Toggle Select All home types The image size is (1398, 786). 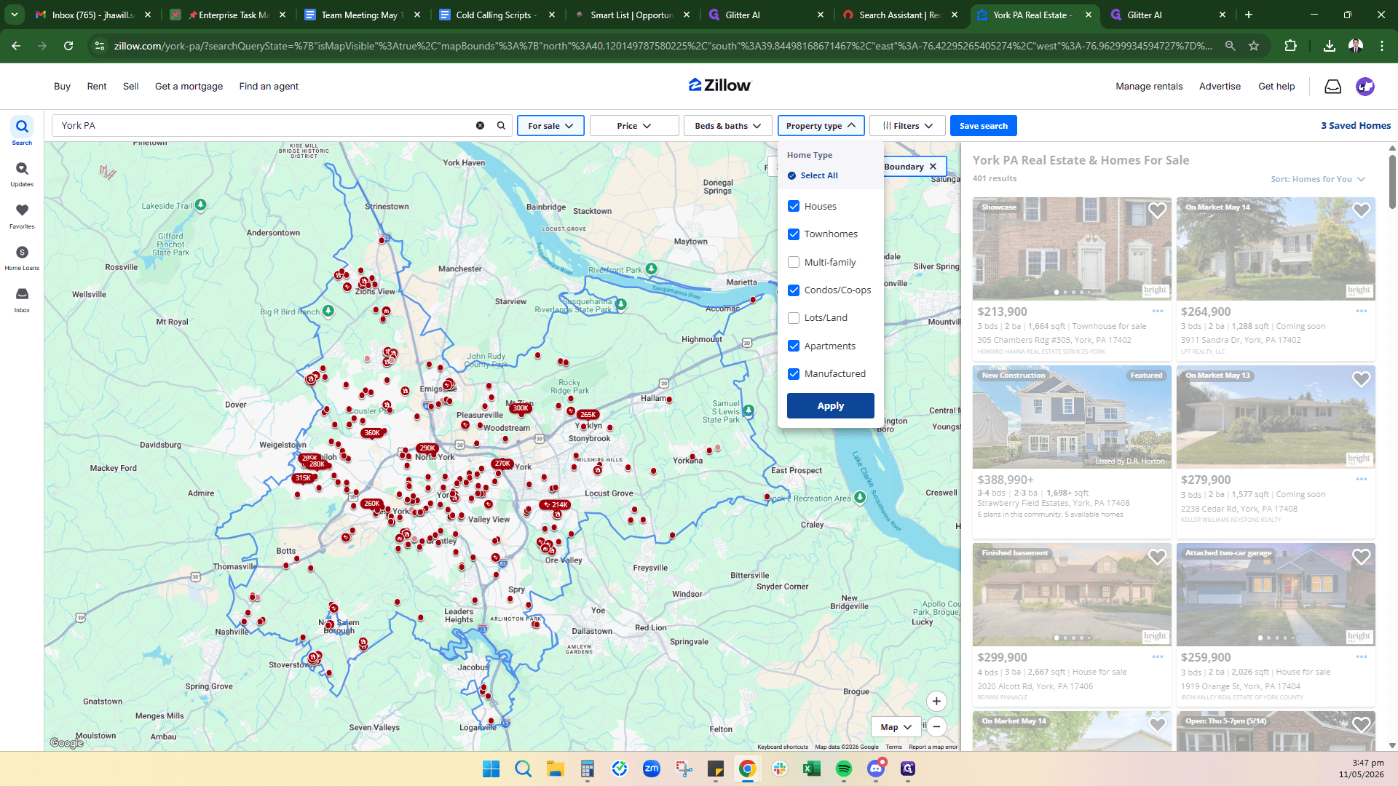(813, 175)
